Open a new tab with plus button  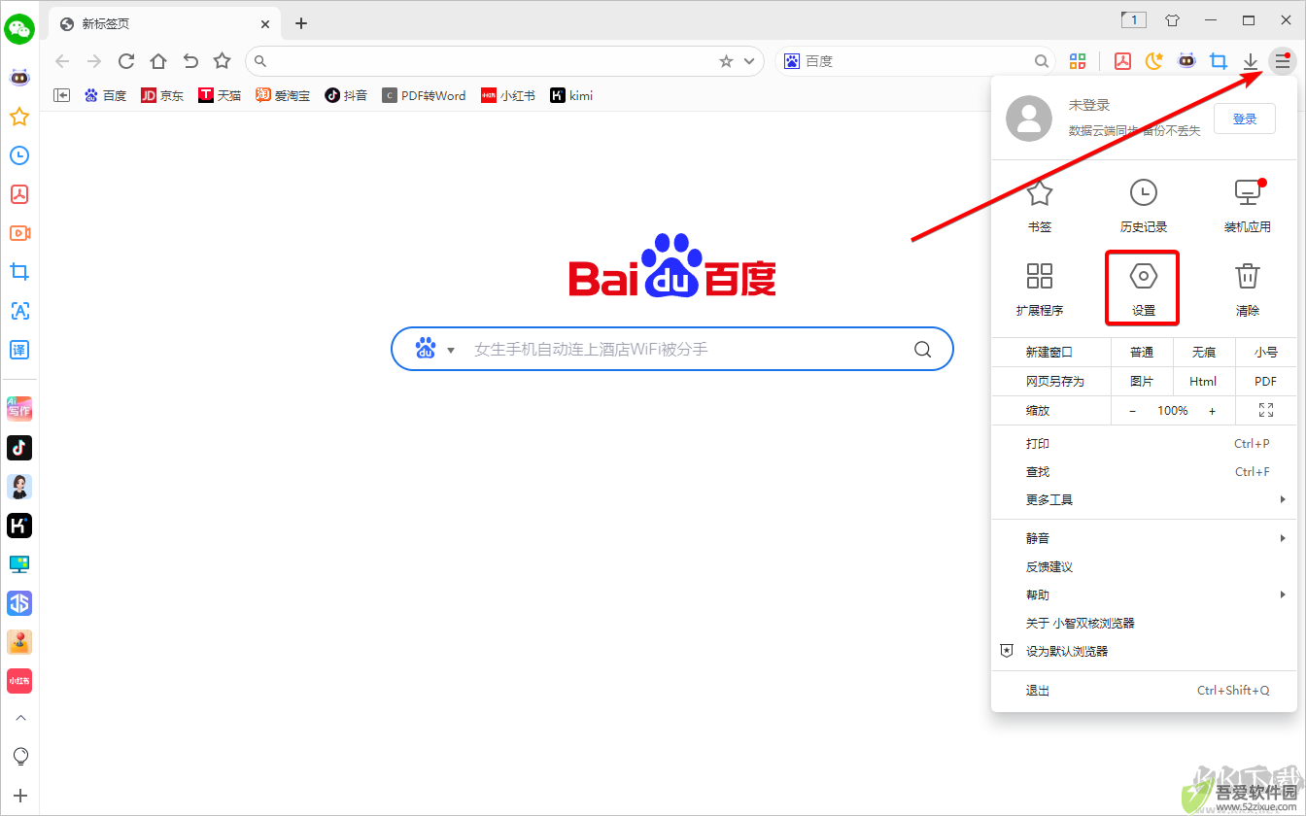pyautogui.click(x=301, y=23)
